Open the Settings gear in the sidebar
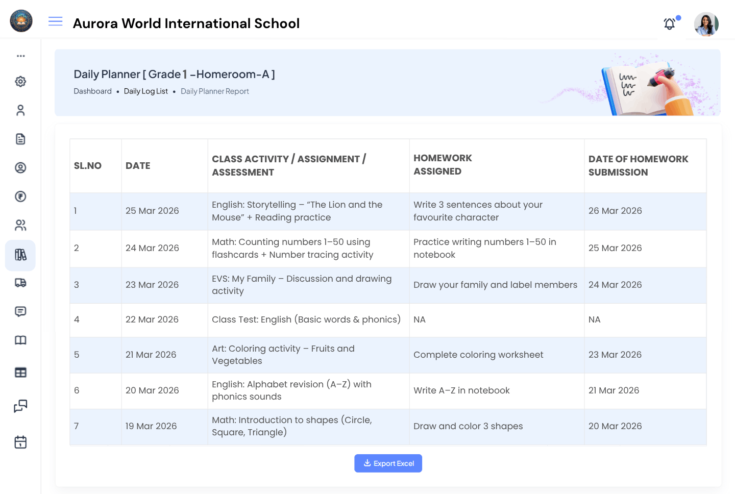The height and width of the screenshot is (494, 735). [20, 82]
